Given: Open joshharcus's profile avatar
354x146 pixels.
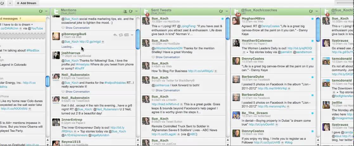Looking at the screenshot, I should coord(56,55).
